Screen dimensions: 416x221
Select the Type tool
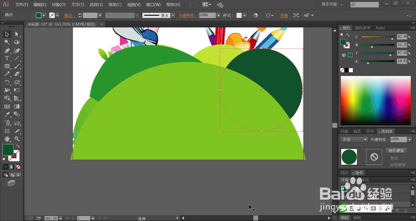[7, 58]
